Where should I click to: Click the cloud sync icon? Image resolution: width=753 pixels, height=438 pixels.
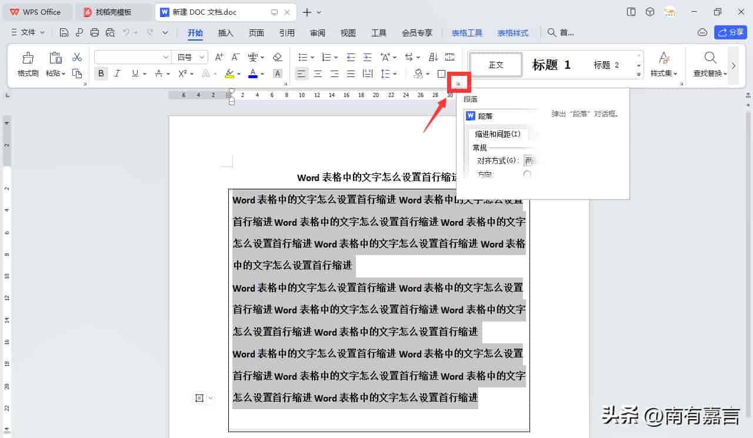point(702,32)
